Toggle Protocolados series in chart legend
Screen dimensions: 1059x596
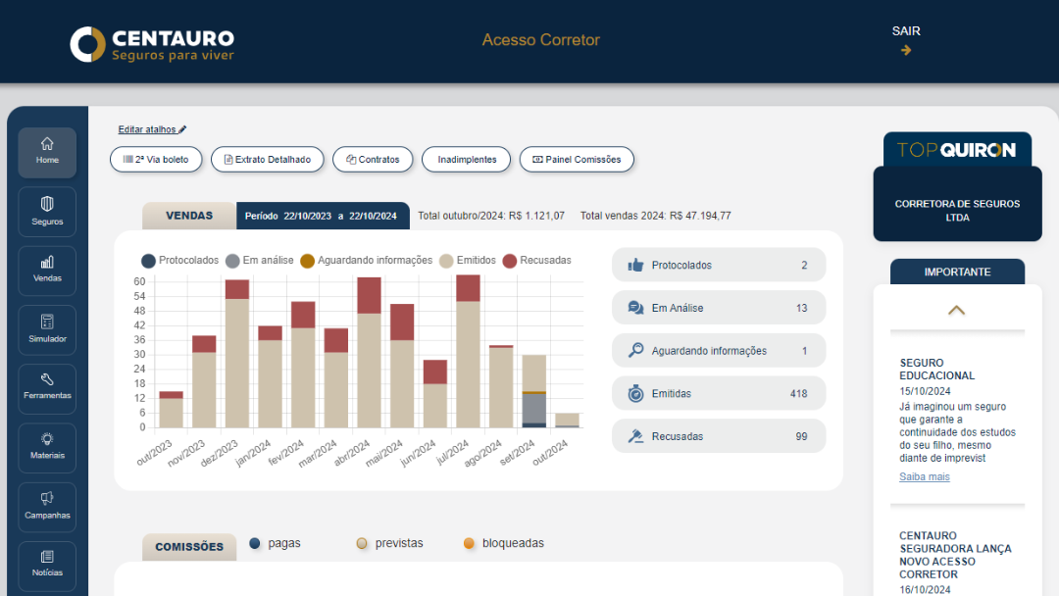coord(149,261)
